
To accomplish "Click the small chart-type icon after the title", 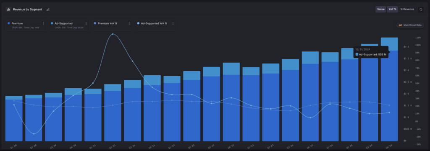I will click(48, 9).
